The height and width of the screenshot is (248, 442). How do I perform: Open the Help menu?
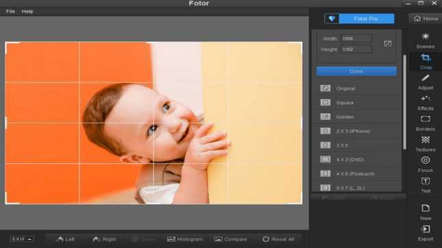coord(27,11)
